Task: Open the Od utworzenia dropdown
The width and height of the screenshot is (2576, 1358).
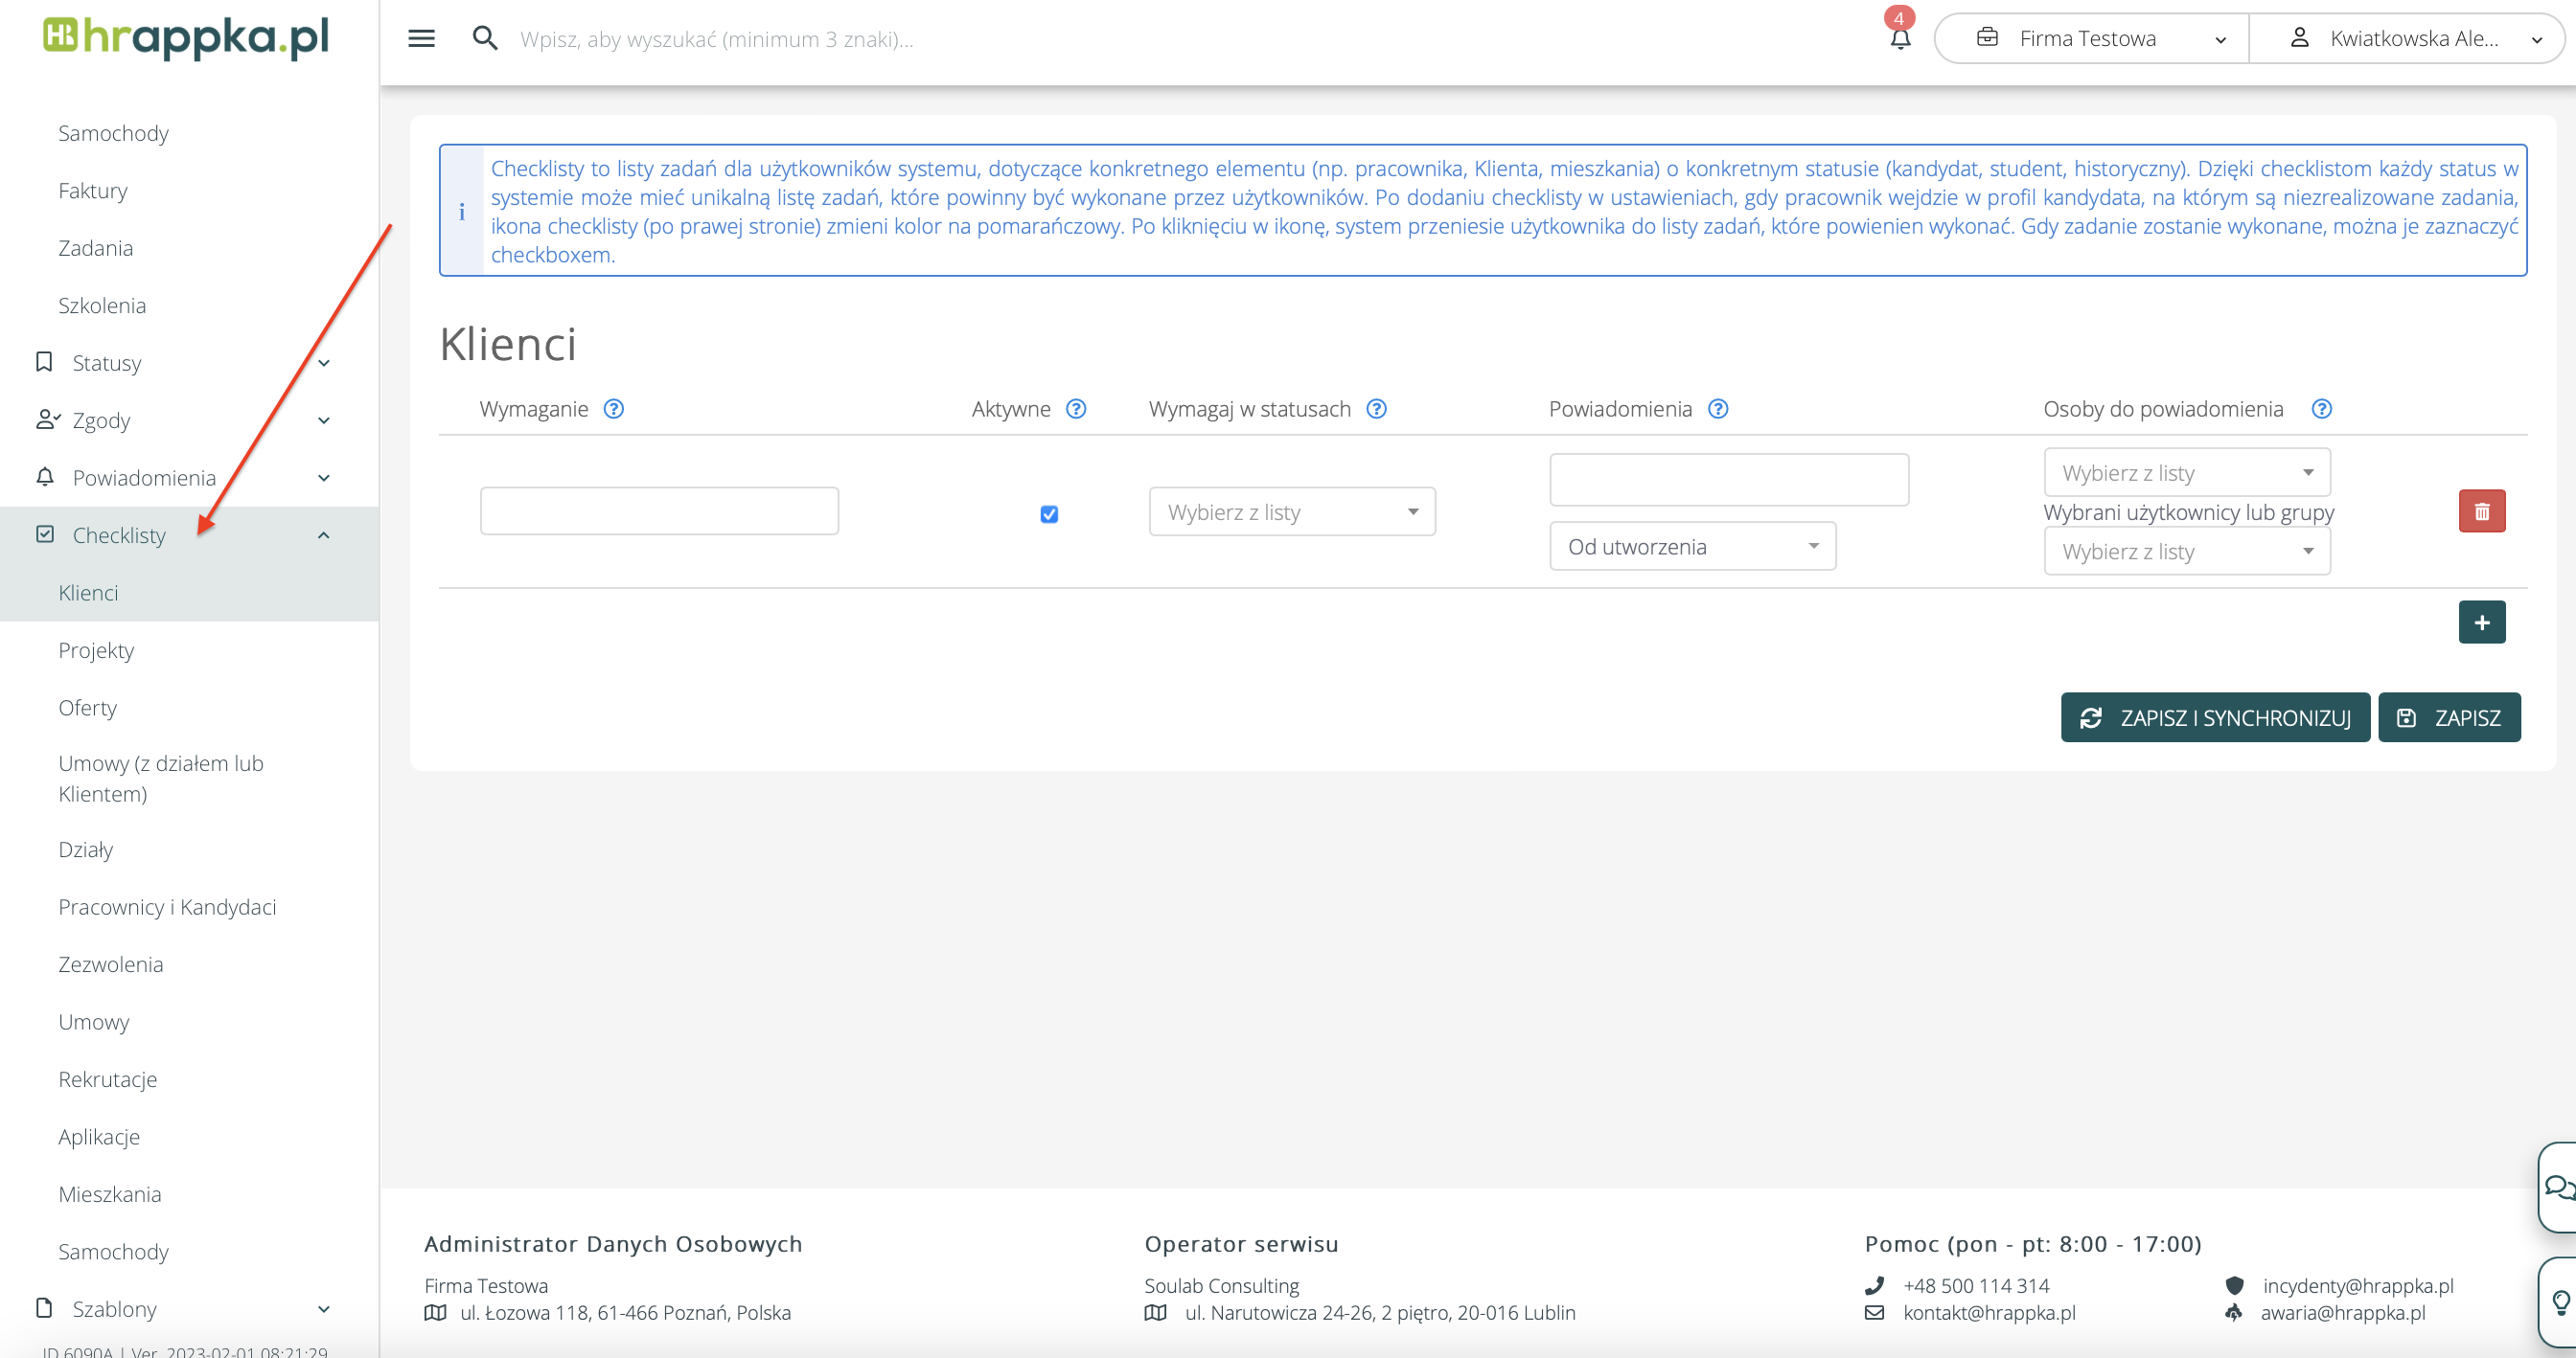Action: [x=1692, y=547]
